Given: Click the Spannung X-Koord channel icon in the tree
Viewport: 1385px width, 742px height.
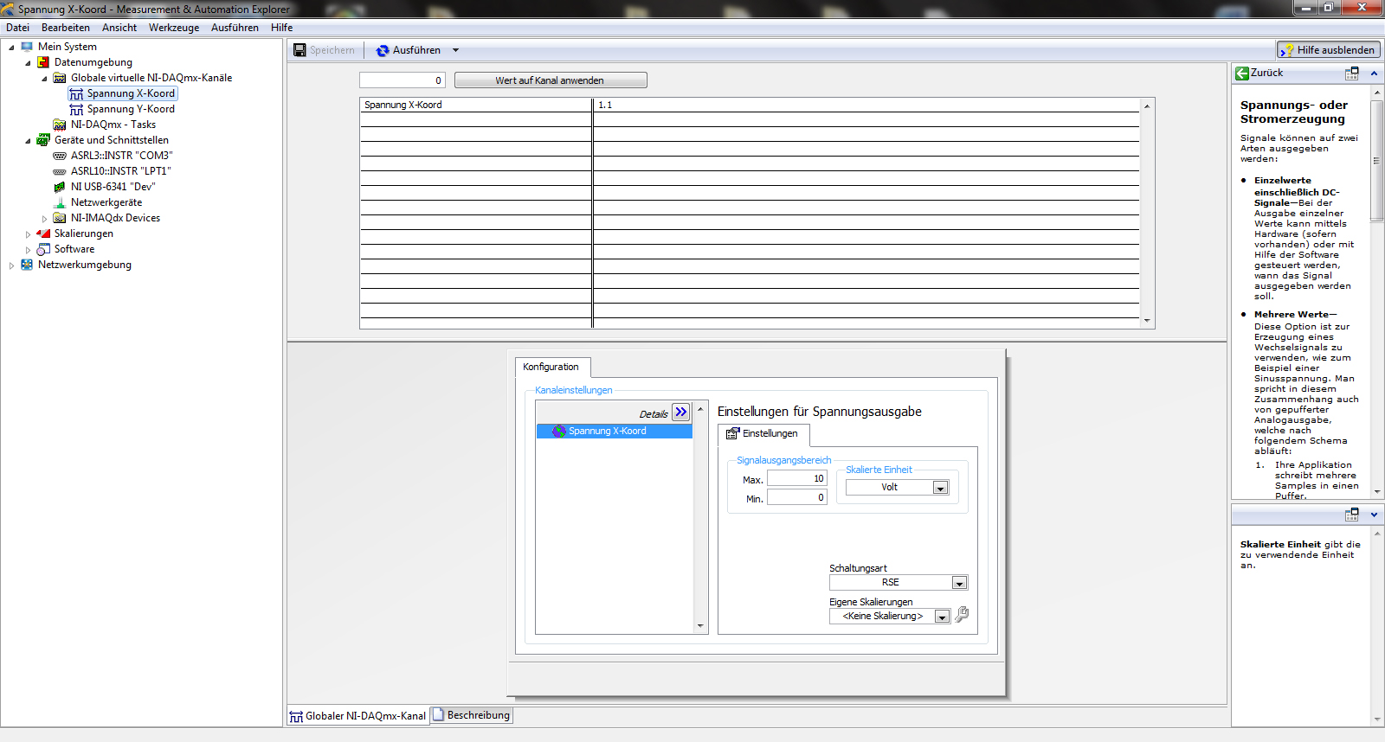Looking at the screenshot, I should [76, 93].
